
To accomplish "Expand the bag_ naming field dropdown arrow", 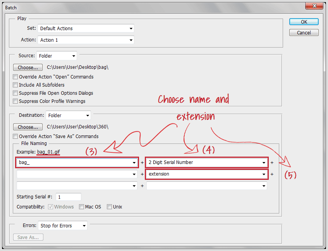I will (x=134, y=162).
